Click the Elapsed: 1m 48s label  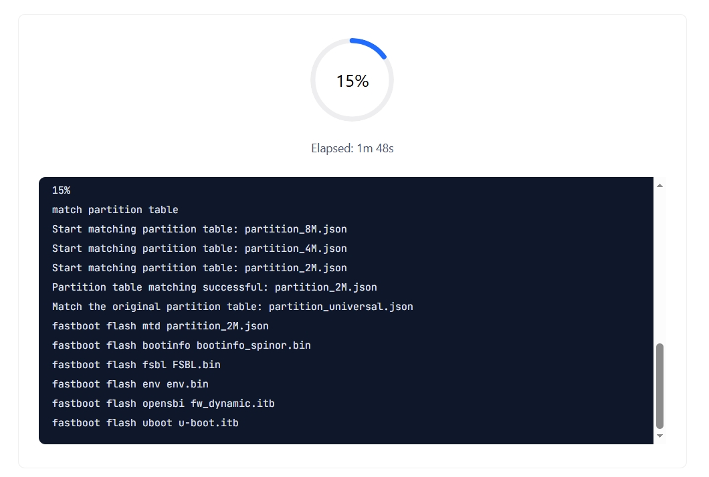352,148
